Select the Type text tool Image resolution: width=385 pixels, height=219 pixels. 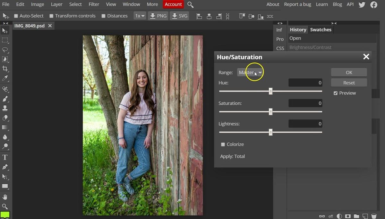(x=5, y=157)
